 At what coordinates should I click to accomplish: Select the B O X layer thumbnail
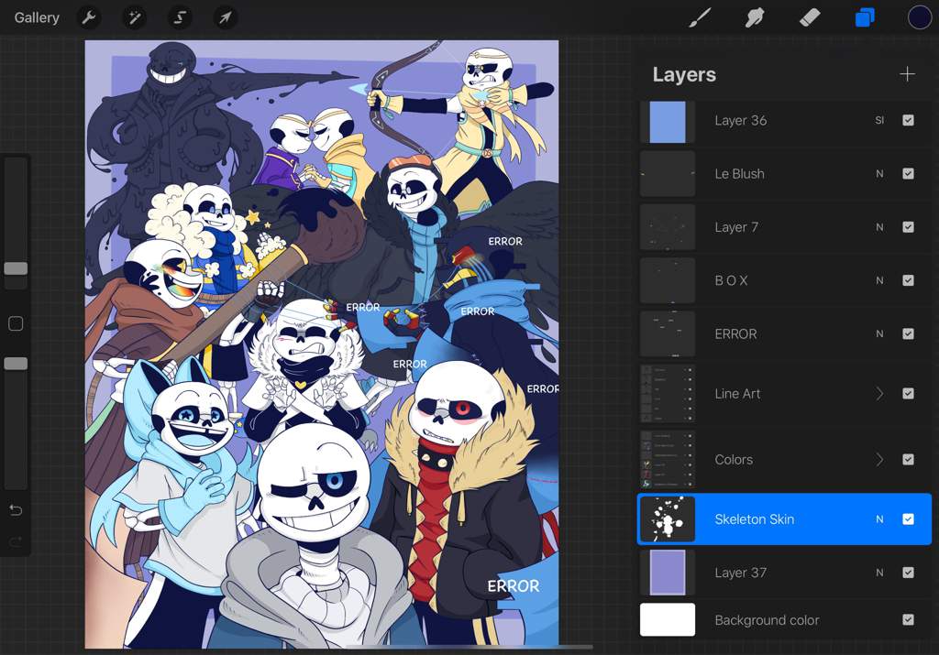pos(668,280)
